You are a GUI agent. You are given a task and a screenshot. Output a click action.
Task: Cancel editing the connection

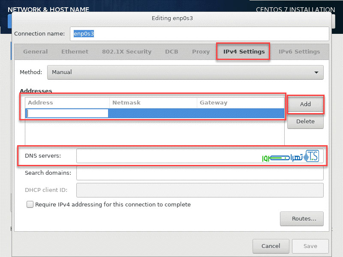tap(271, 246)
